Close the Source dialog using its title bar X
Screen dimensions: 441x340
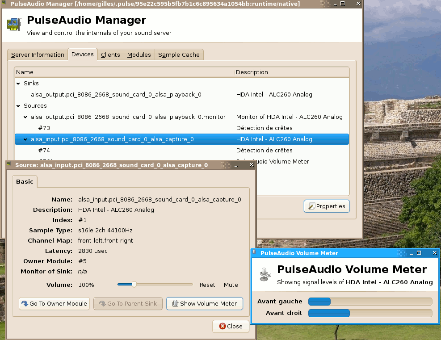(x=252, y=165)
